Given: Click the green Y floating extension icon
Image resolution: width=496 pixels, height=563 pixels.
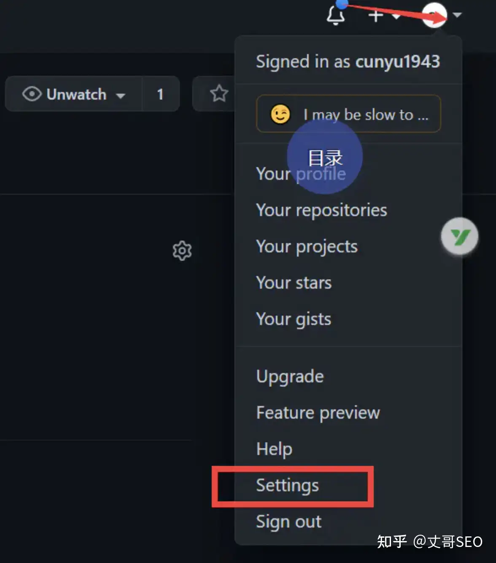Looking at the screenshot, I should tap(459, 236).
